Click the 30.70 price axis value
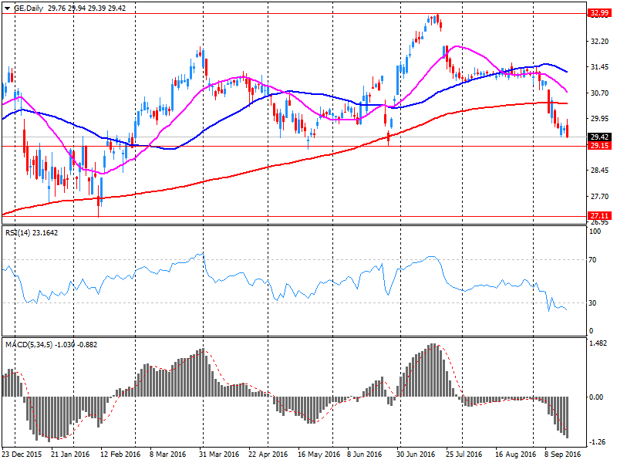The image size is (617, 463). coord(600,93)
